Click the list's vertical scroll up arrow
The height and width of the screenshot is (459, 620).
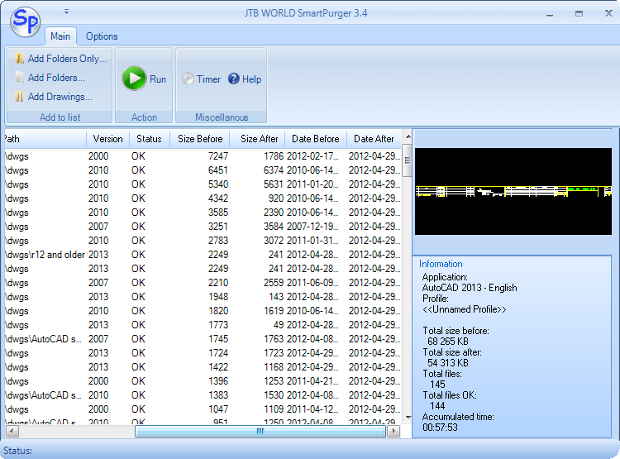(x=408, y=137)
